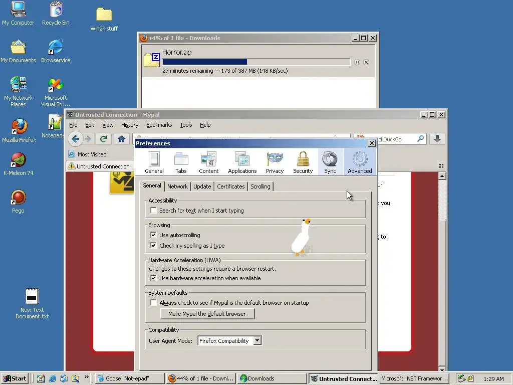The height and width of the screenshot is (385, 513).
Task: Switch to Downloads taskbar item
Action: 272,378
